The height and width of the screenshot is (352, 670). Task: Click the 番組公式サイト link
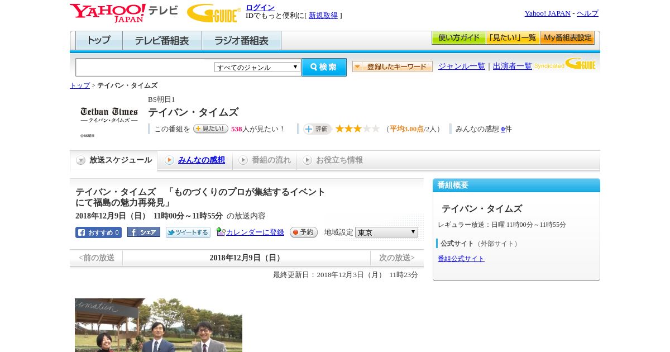click(x=461, y=259)
